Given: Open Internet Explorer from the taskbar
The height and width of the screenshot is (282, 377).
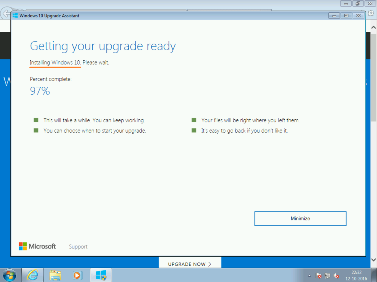Looking at the screenshot, I should pos(32,276).
